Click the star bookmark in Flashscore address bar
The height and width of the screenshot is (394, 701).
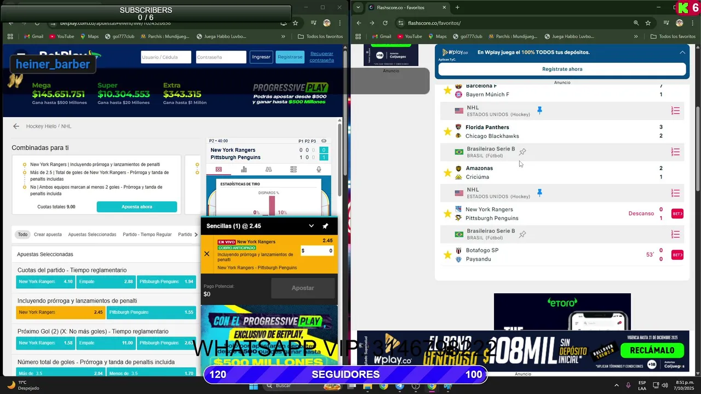(x=648, y=23)
